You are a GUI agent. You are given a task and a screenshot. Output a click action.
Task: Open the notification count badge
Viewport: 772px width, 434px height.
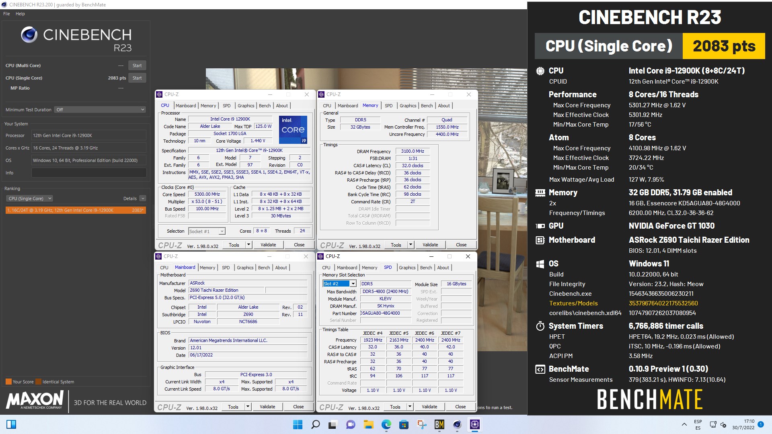[761, 424]
